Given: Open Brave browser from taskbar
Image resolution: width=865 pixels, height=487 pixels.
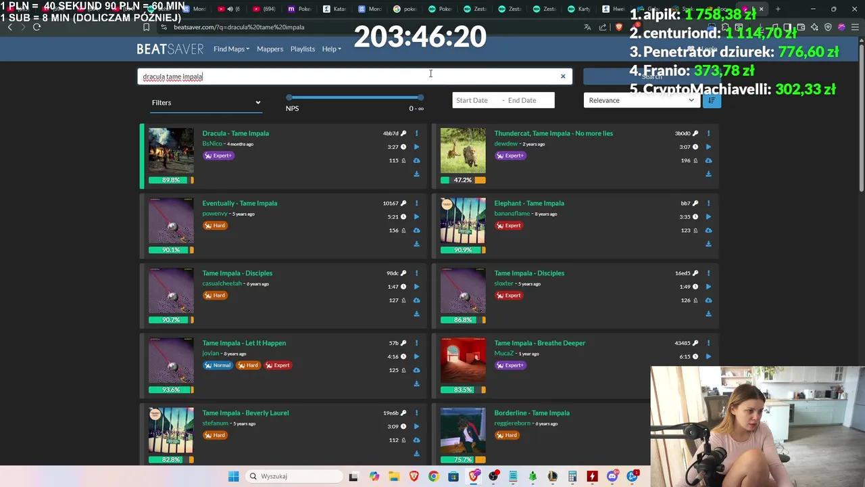Looking at the screenshot, I should (414, 476).
